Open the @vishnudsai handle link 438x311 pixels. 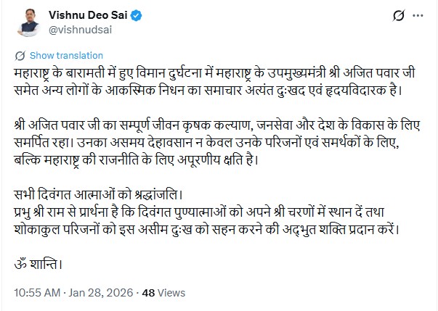[x=82, y=28]
